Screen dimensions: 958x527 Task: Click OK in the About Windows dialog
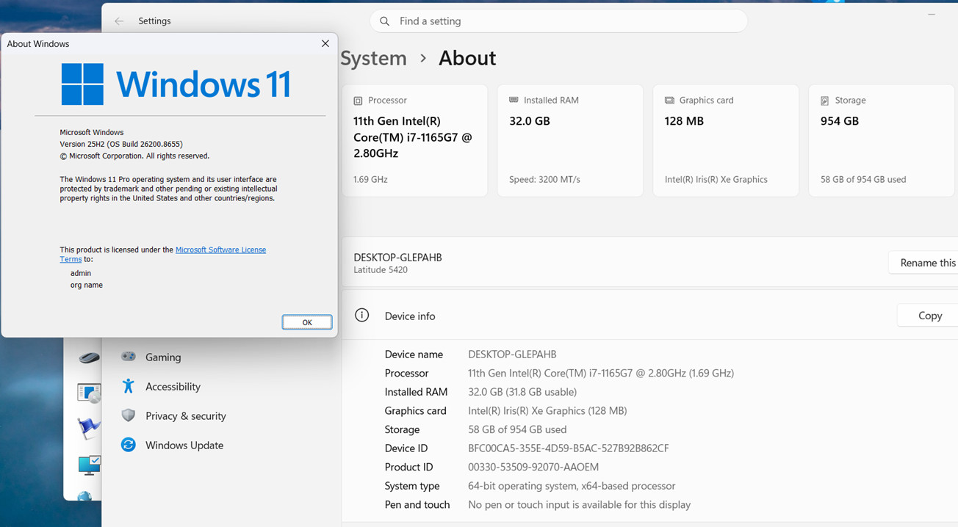pyautogui.click(x=307, y=322)
